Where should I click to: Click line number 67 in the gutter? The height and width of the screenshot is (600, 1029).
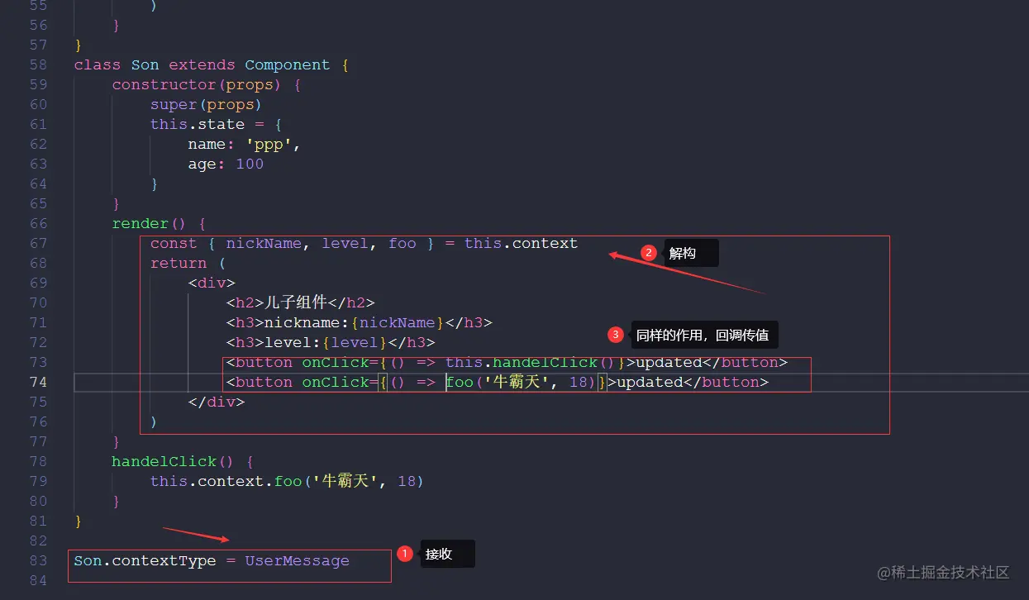pyautogui.click(x=38, y=243)
